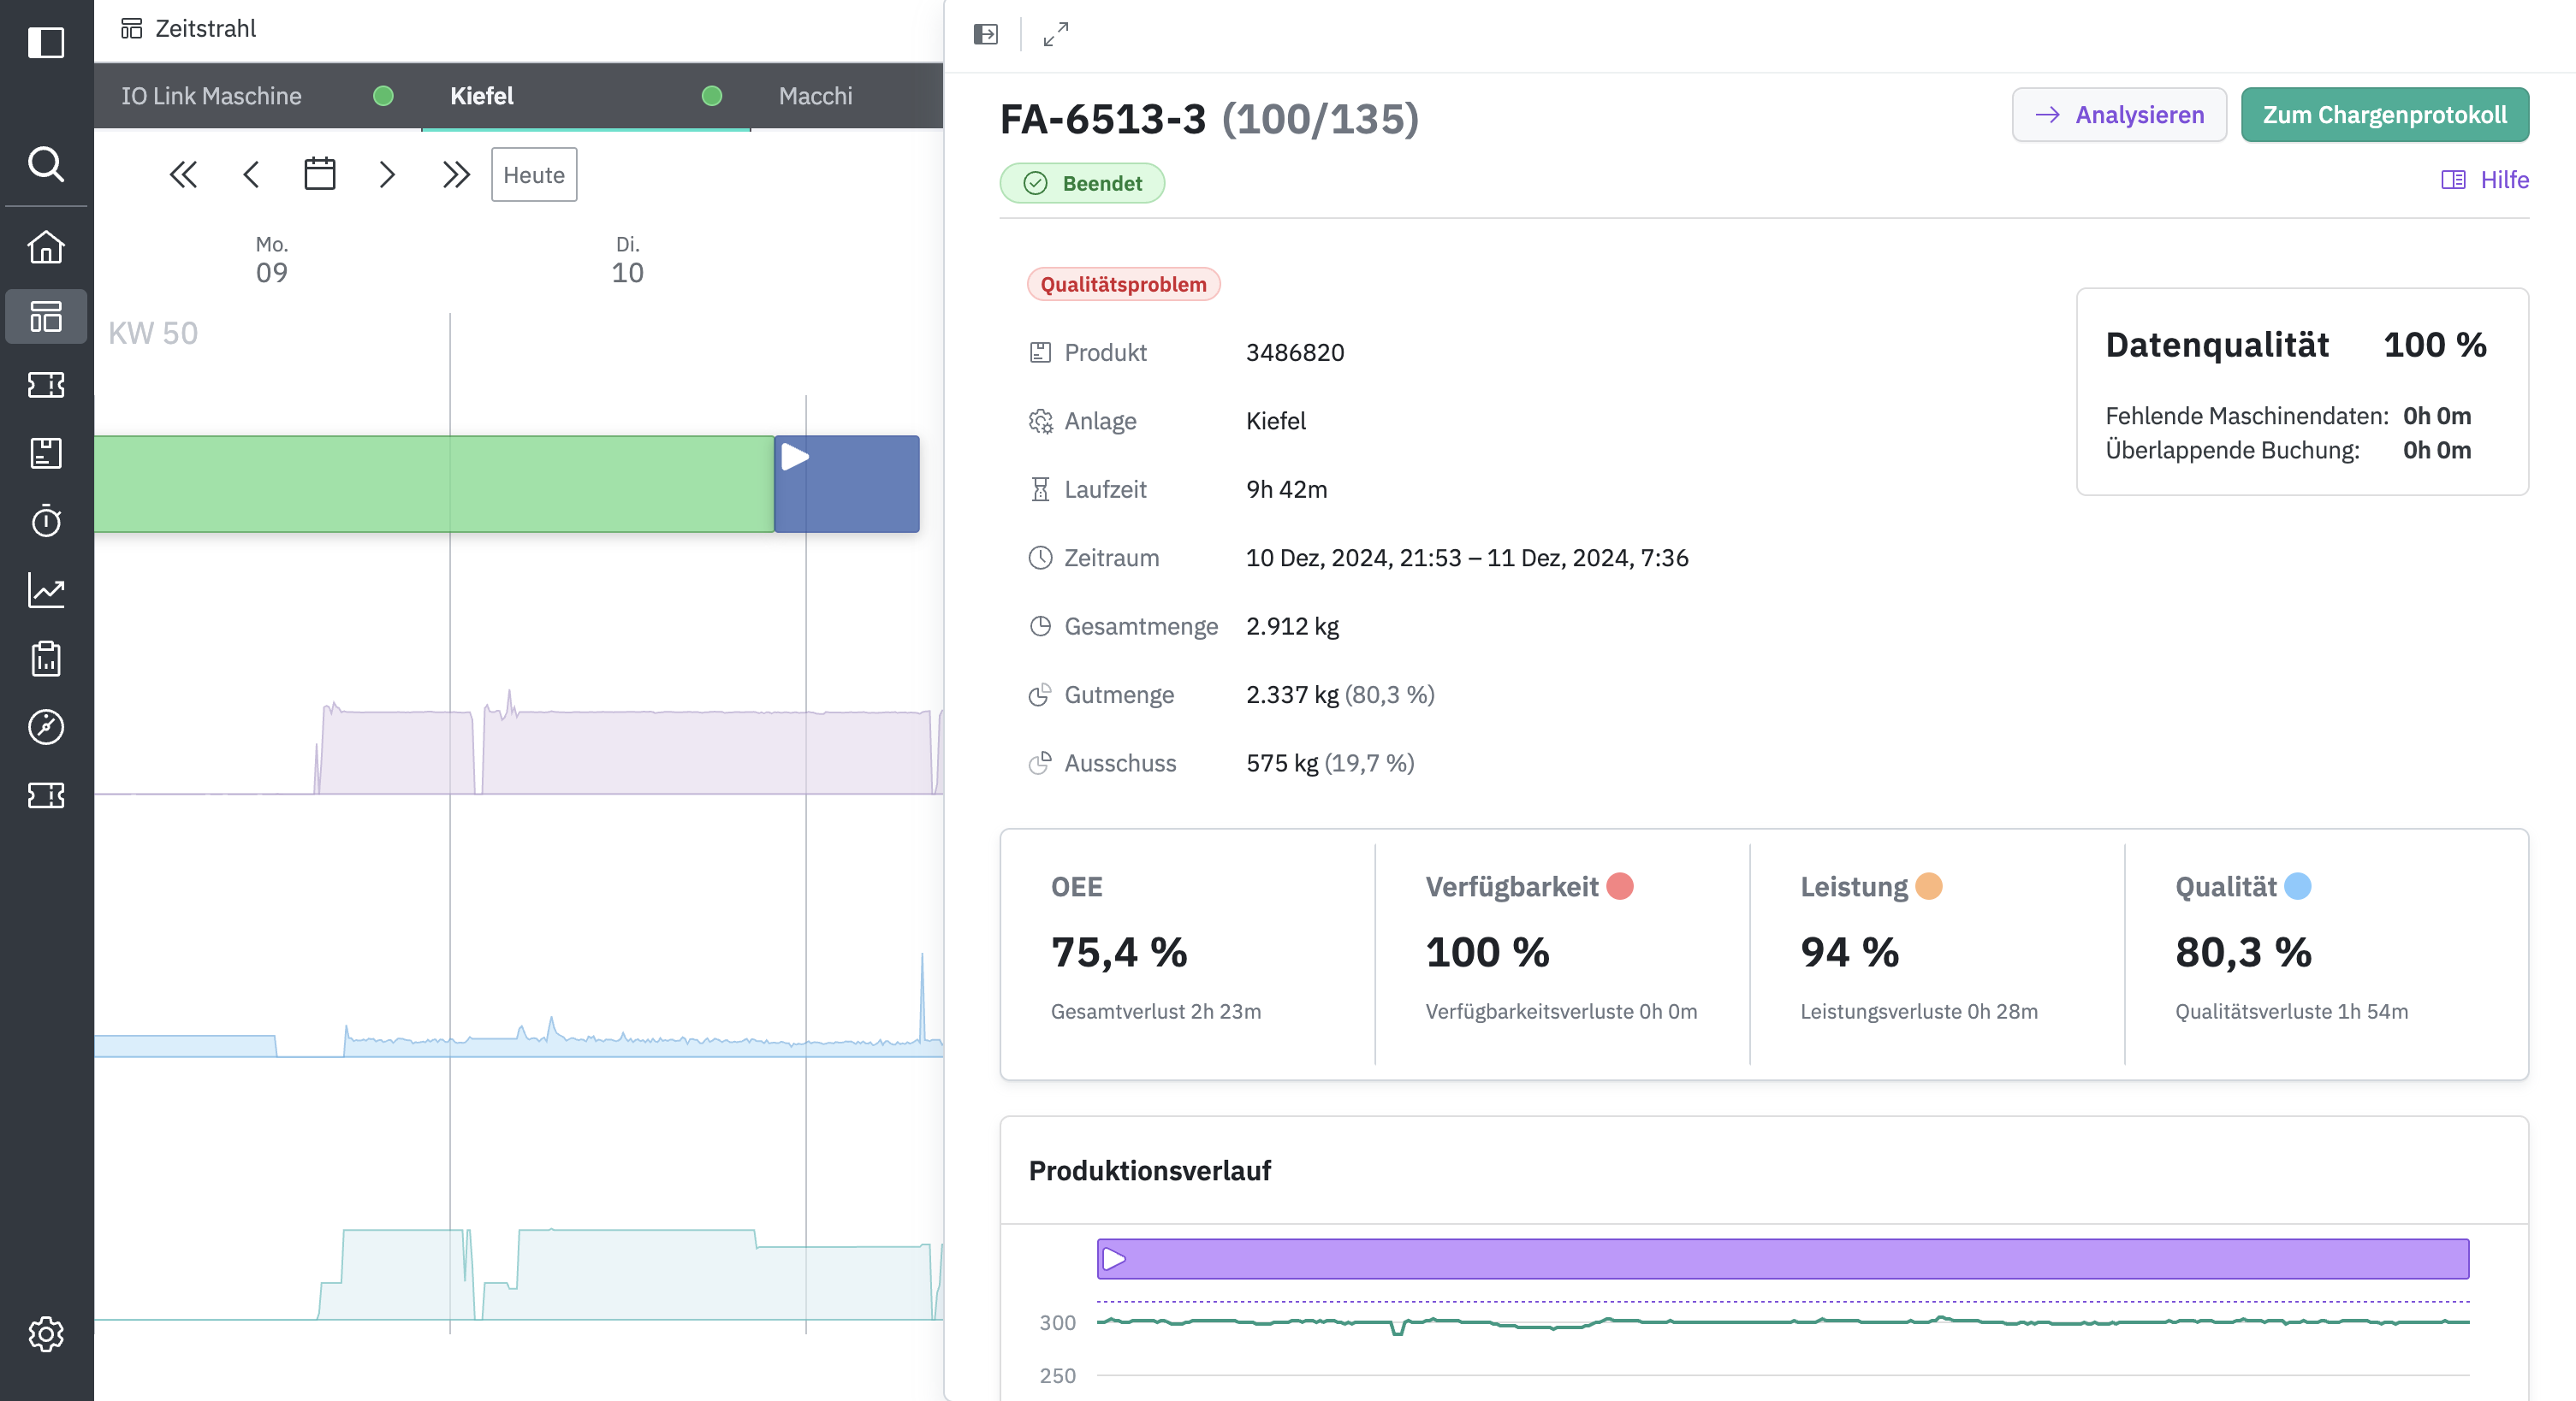
Task: Open the calendar date picker
Action: [x=319, y=174]
